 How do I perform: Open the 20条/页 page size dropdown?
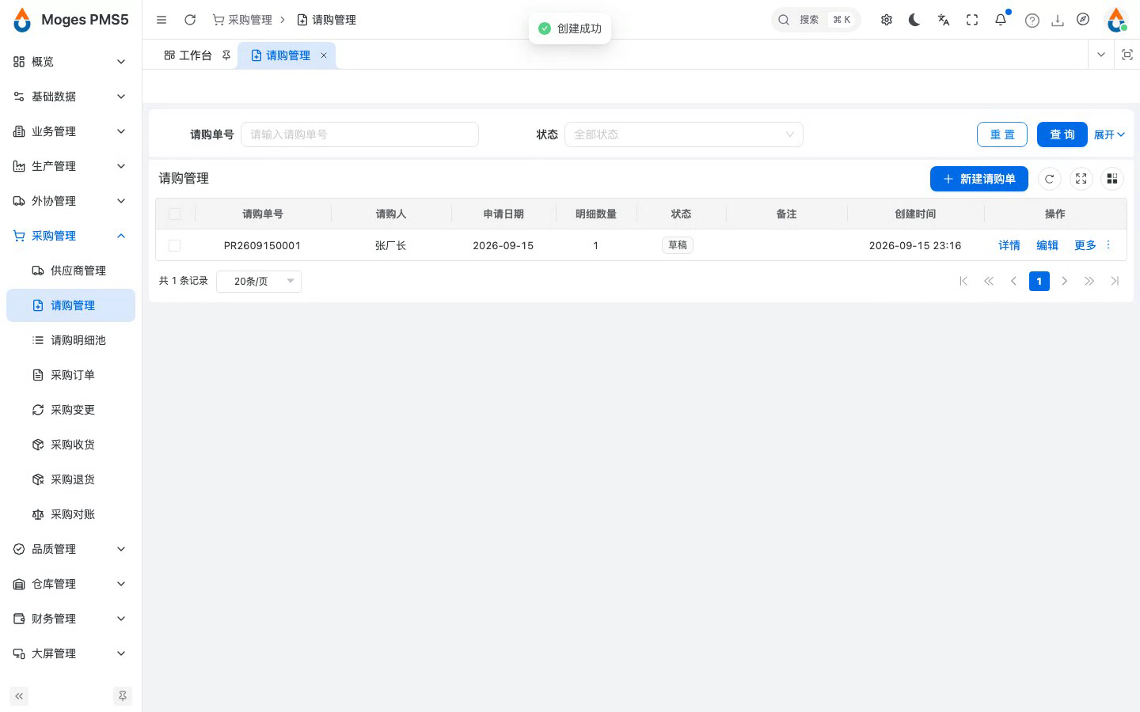tap(259, 281)
